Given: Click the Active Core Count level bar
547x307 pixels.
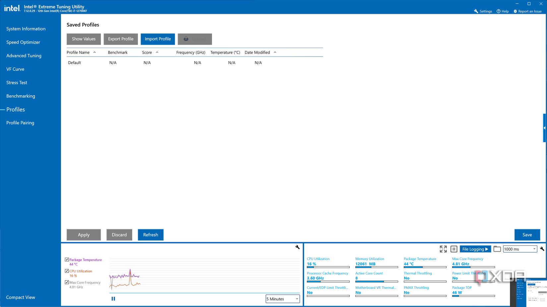Looking at the screenshot, I should pyautogui.click(x=377, y=282).
